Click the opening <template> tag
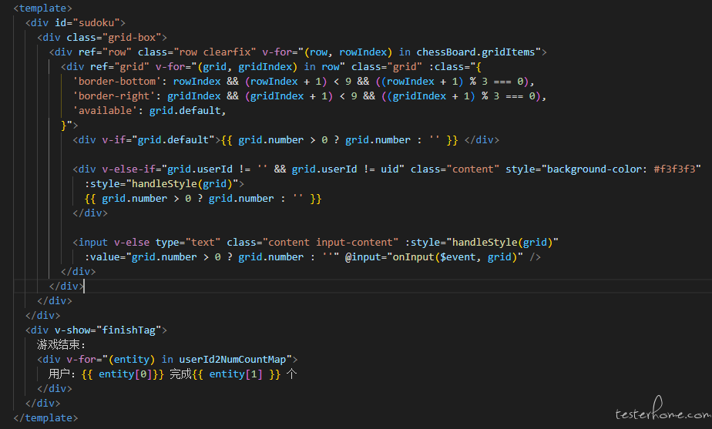The image size is (712, 429). [x=42, y=8]
